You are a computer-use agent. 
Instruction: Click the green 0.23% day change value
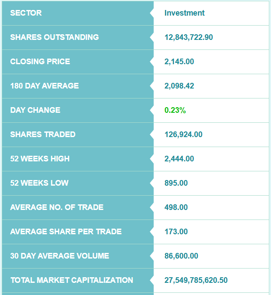point(175,110)
